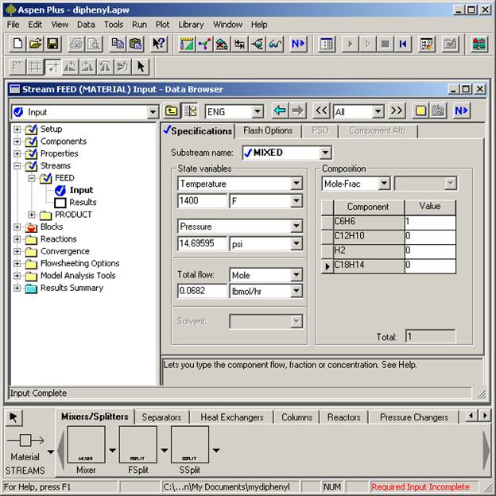
Task: Click the Material STREAMS icon
Action: coord(24,441)
